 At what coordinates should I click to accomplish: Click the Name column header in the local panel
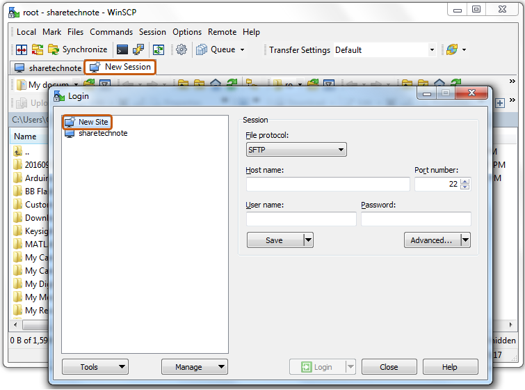[29, 136]
